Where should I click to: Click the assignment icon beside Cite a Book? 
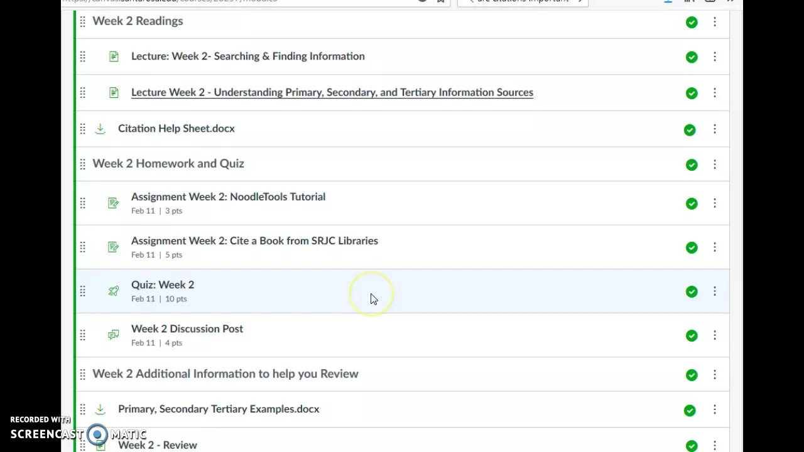(x=114, y=247)
